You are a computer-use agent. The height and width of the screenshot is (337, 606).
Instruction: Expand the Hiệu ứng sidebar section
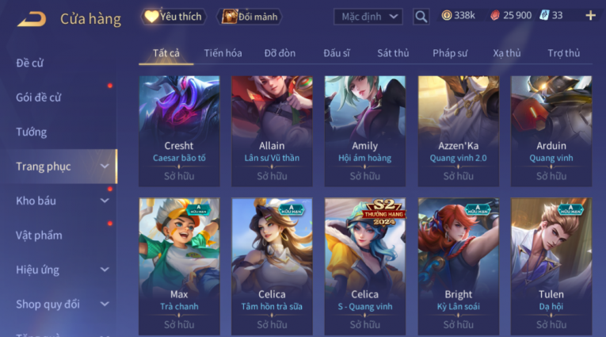105,270
